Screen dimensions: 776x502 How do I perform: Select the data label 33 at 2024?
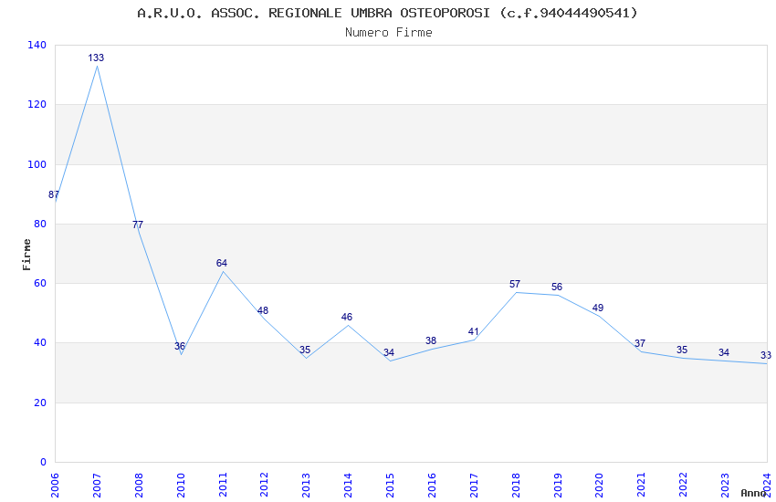[x=766, y=356]
